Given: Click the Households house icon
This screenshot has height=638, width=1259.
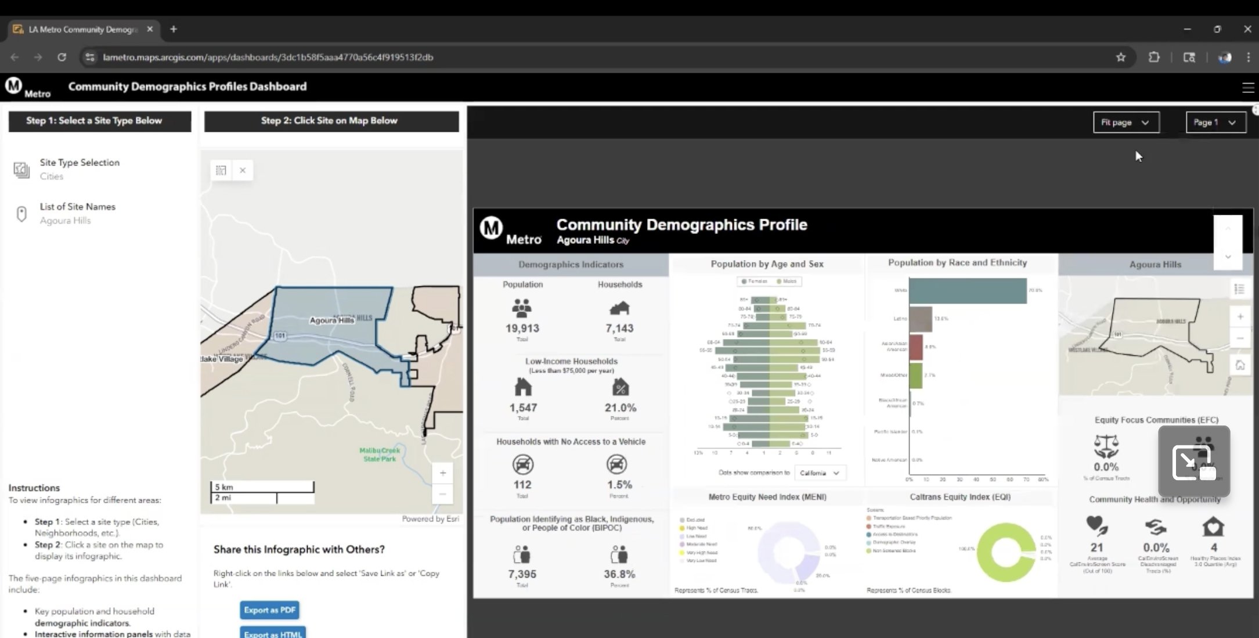Looking at the screenshot, I should [x=619, y=308].
